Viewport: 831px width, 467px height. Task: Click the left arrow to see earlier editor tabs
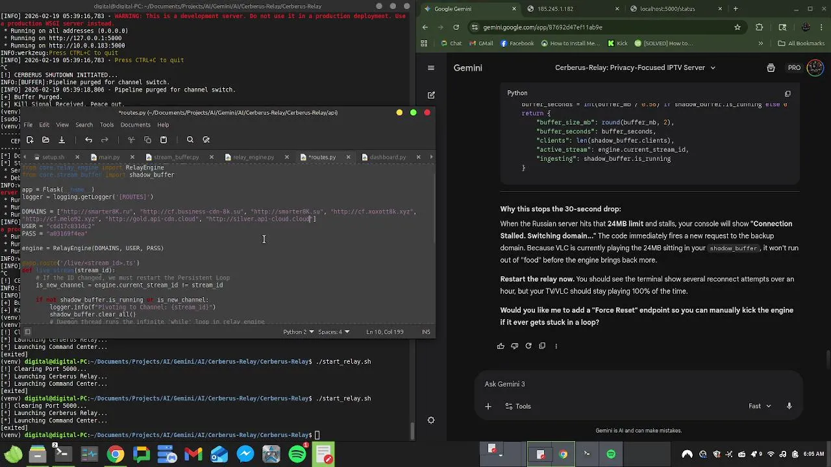(26, 157)
